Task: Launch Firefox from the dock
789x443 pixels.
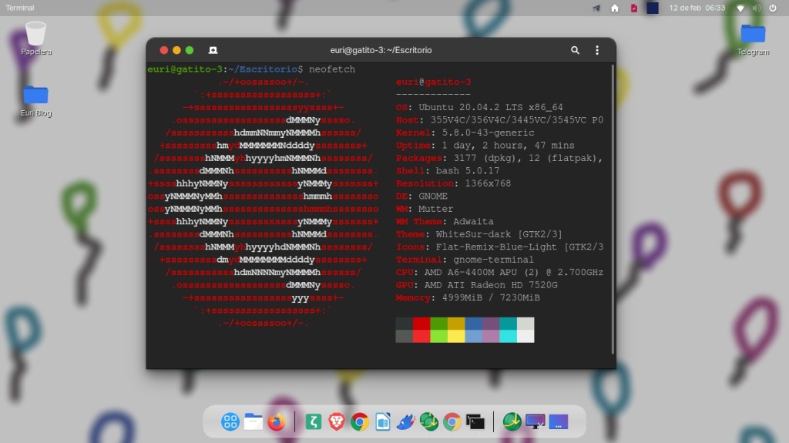Action: click(x=277, y=421)
